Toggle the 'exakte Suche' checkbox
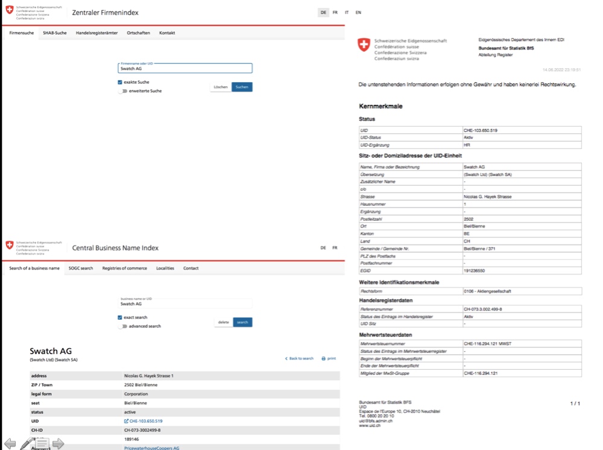The image size is (603, 450). point(120,82)
